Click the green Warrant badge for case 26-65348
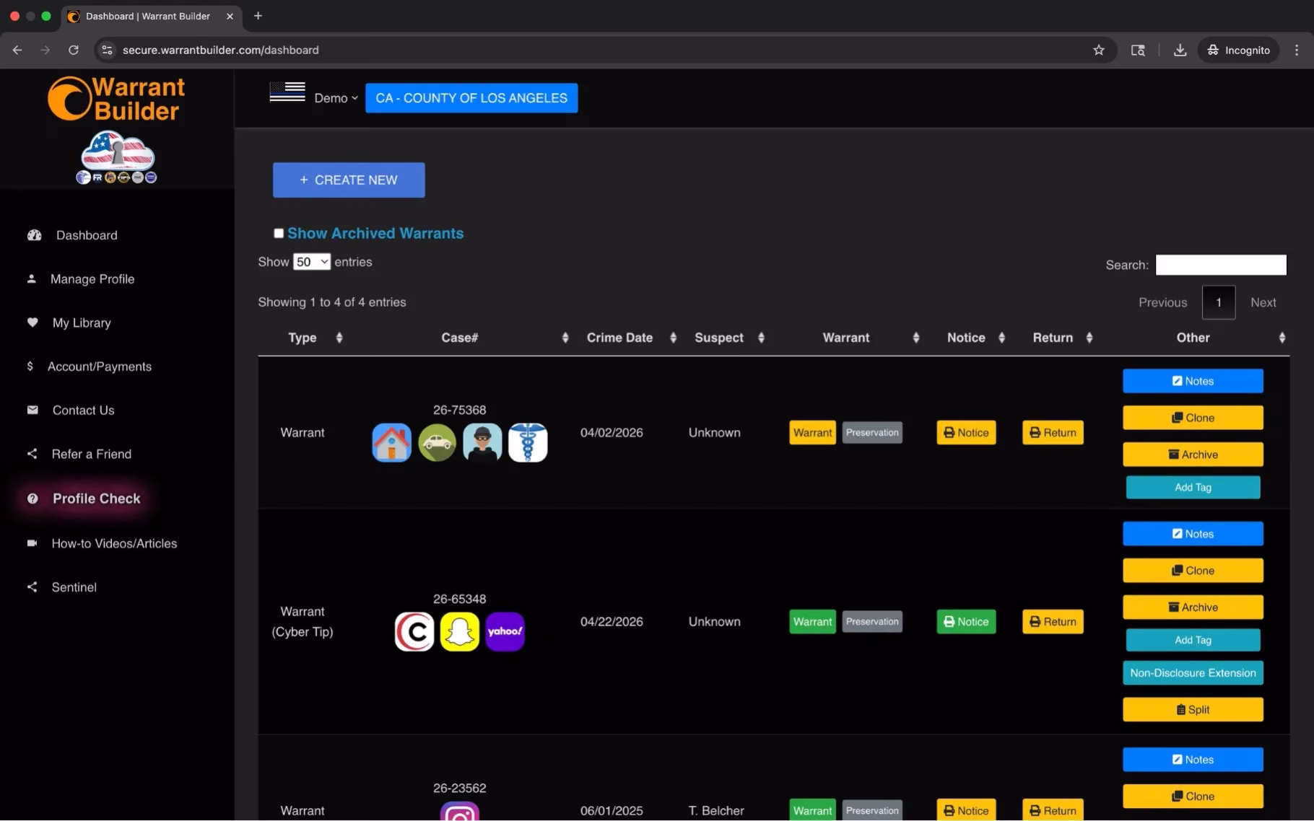 (812, 622)
